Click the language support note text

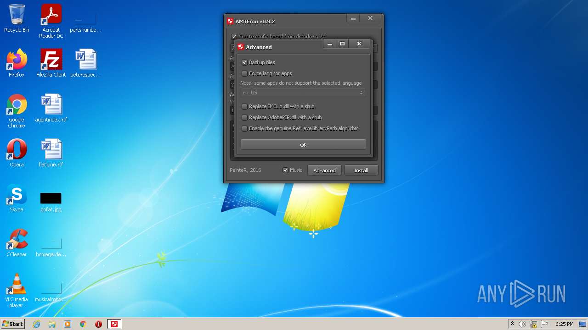click(x=301, y=83)
